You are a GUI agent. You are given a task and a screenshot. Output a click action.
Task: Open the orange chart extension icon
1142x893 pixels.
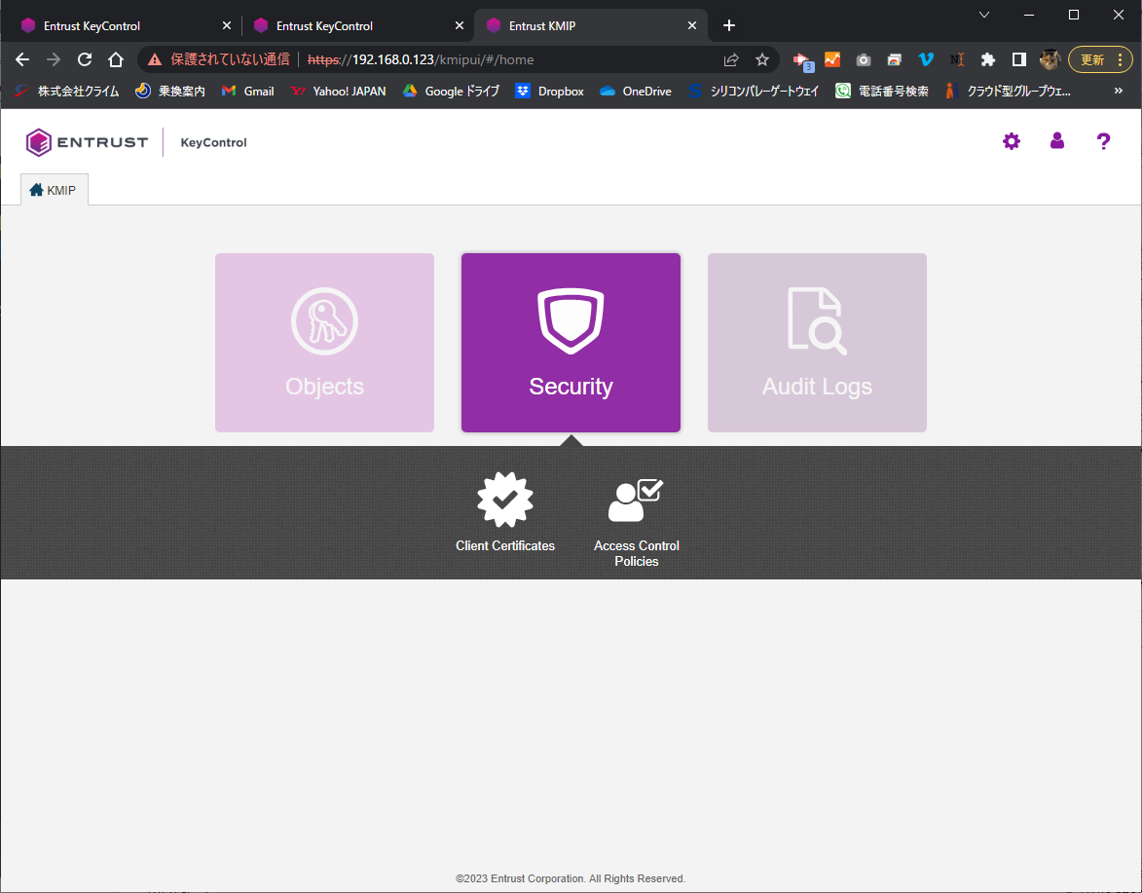[831, 59]
